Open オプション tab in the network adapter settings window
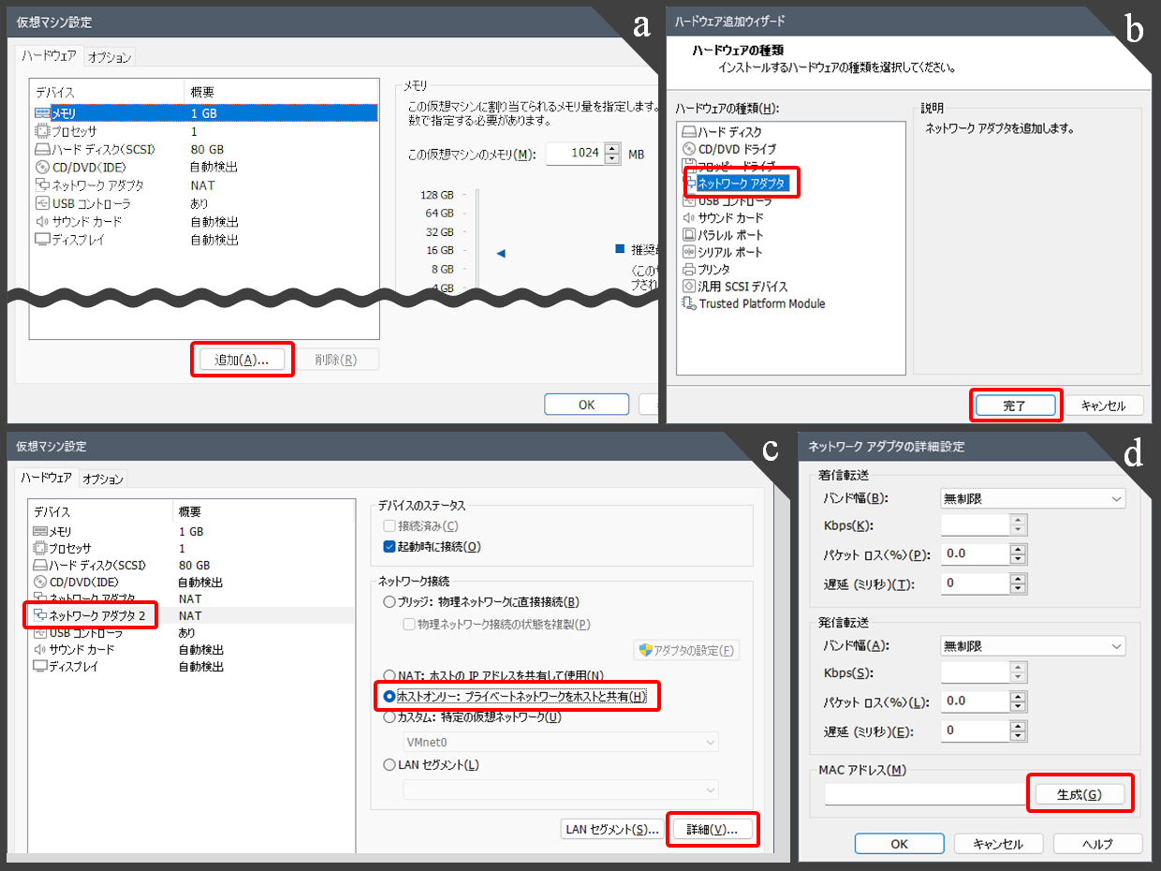Viewport: 1161px width, 871px height. (x=102, y=479)
